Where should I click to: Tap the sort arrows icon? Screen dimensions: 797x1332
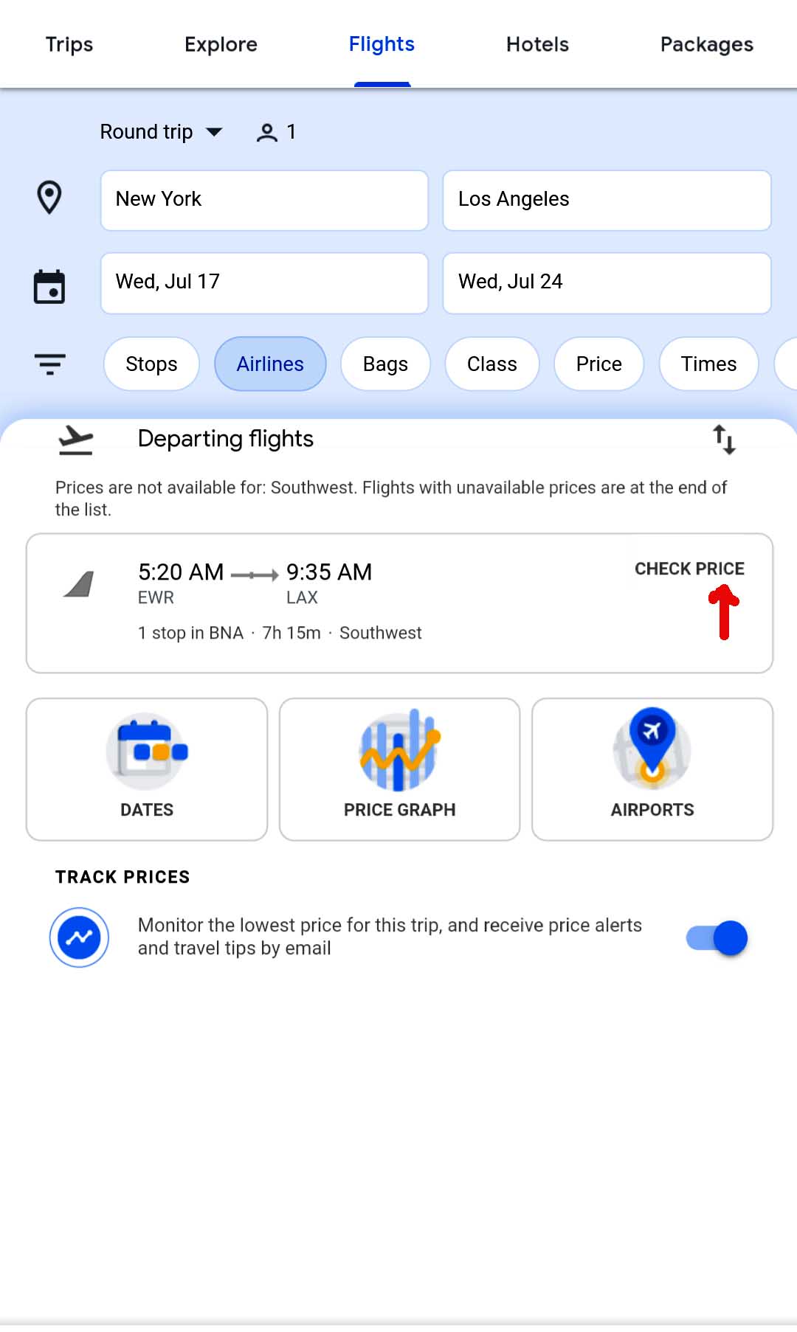pos(724,440)
